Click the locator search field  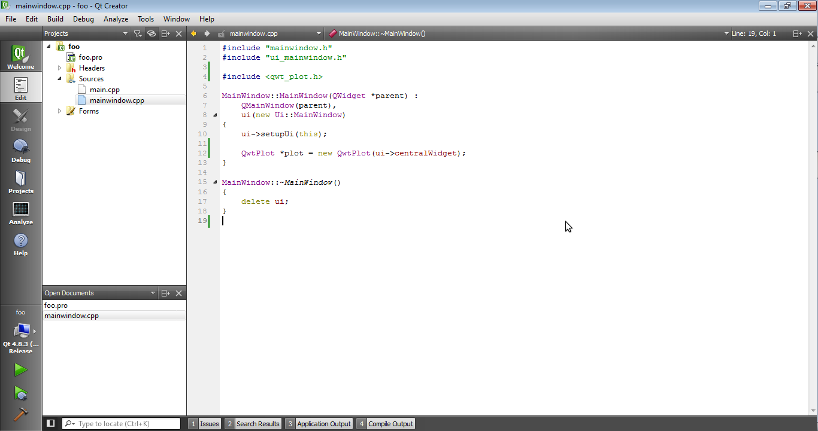click(121, 424)
